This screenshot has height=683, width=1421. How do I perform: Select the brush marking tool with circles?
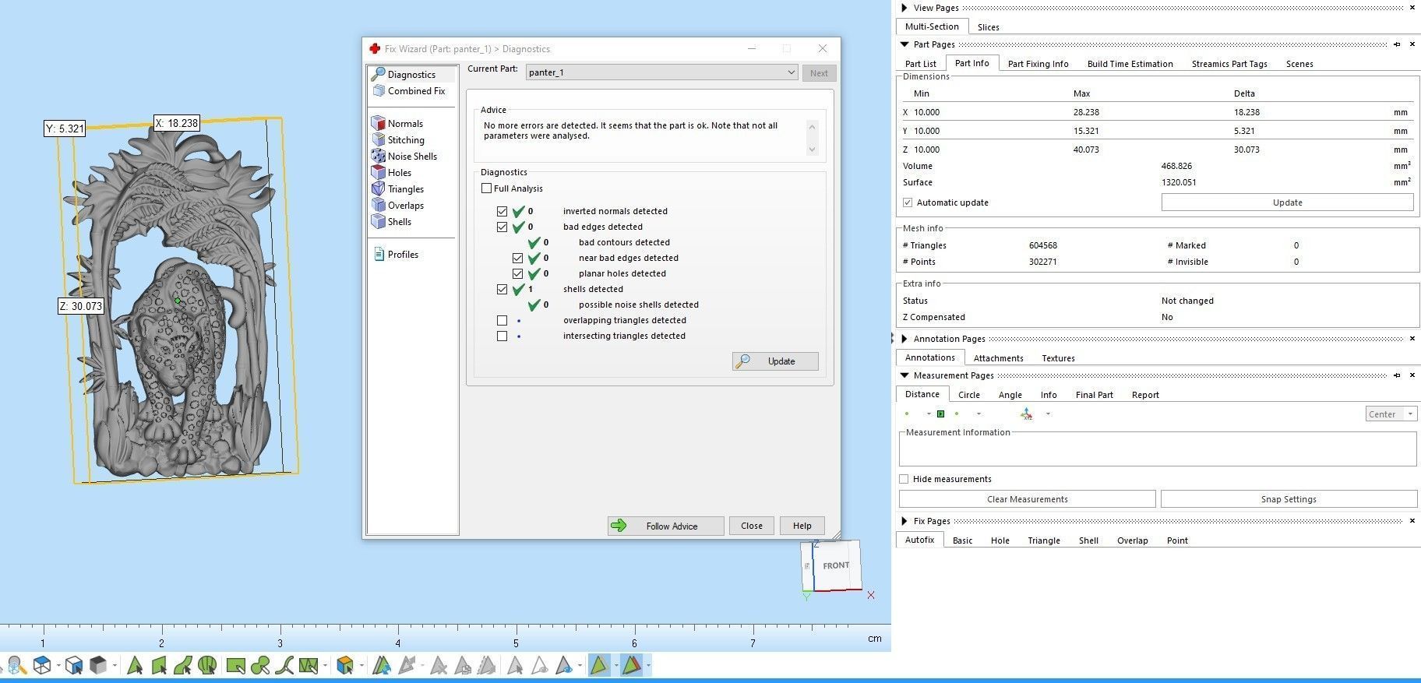tap(260, 665)
